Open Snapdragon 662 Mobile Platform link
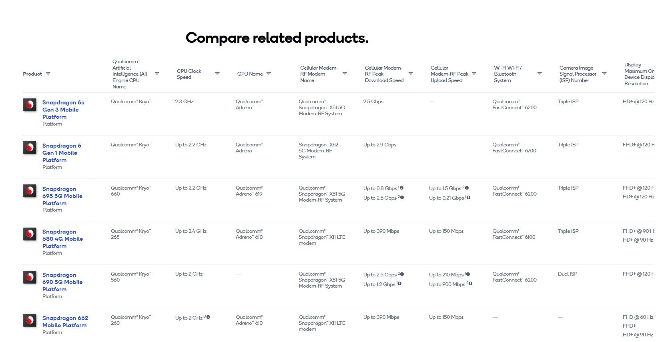This screenshot has width=658, height=342. coord(65,322)
